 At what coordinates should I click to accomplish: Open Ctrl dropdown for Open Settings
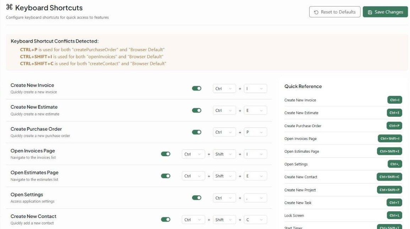(x=224, y=198)
